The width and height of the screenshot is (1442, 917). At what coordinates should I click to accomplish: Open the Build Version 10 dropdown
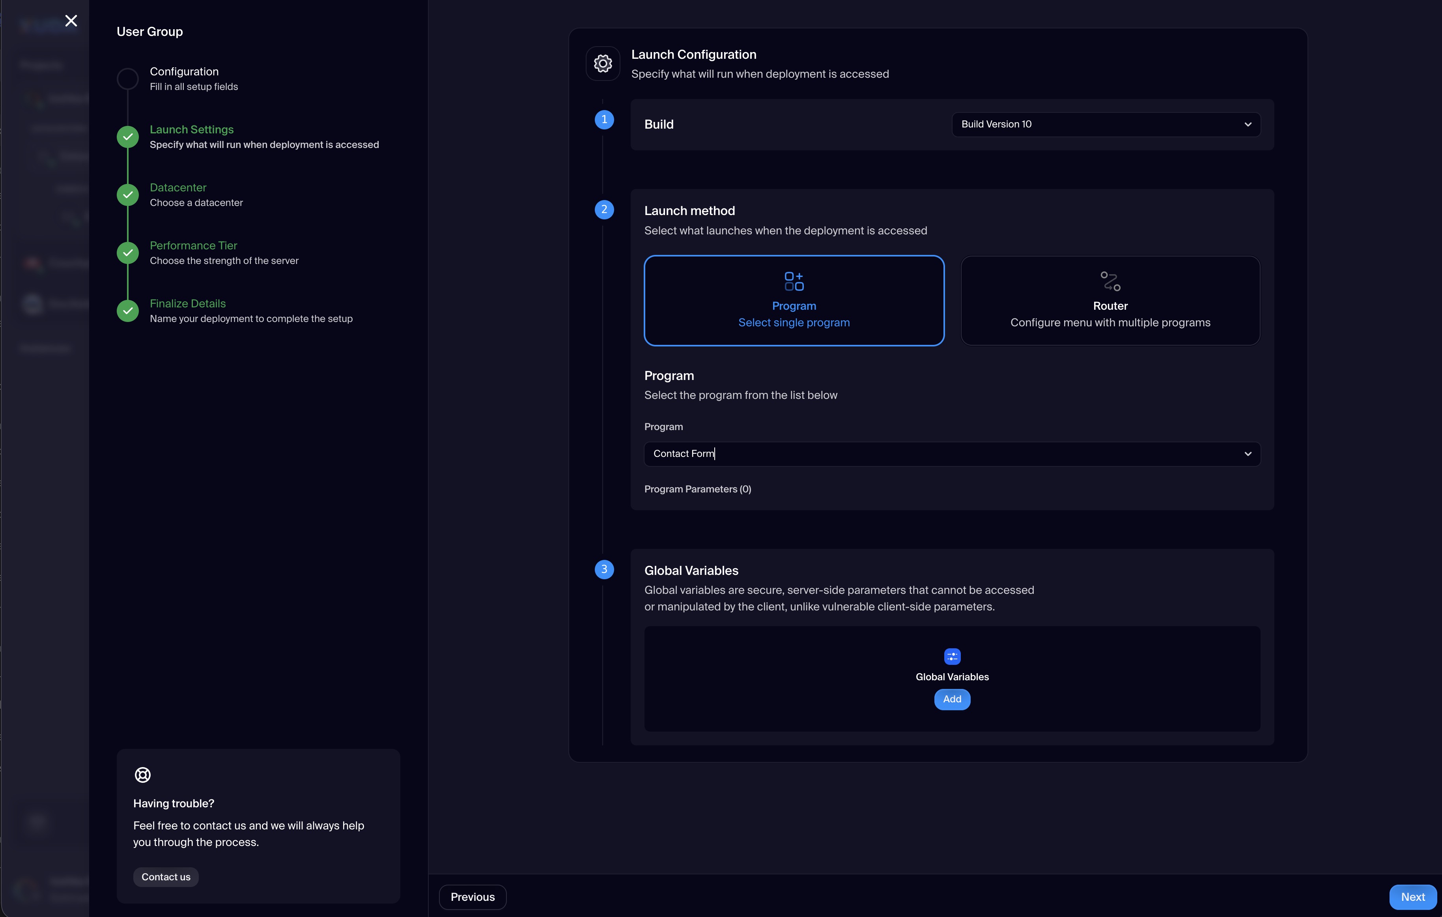tap(1106, 125)
